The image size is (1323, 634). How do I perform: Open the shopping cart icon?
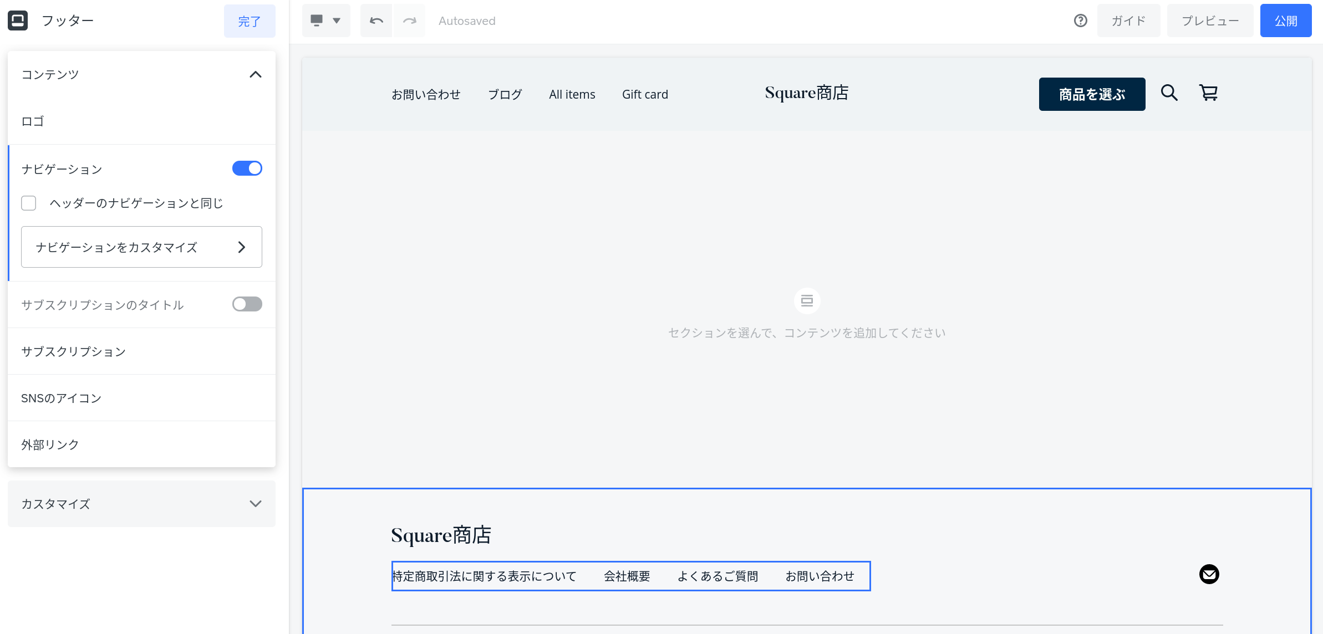(x=1208, y=93)
